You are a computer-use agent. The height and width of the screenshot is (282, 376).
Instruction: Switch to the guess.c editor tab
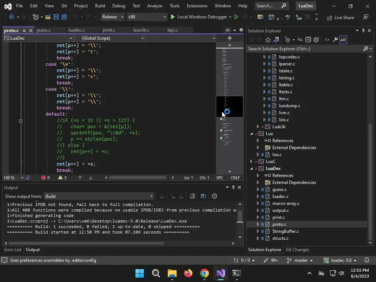point(43,30)
